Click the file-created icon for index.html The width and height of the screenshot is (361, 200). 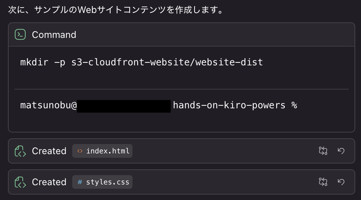pyautogui.click(x=20, y=151)
